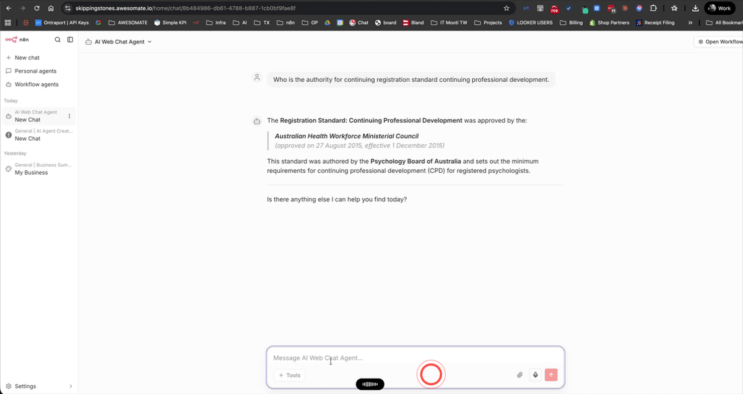Click the Message AI Web Chat Agent input field
The width and height of the screenshot is (743, 394).
tap(371, 357)
